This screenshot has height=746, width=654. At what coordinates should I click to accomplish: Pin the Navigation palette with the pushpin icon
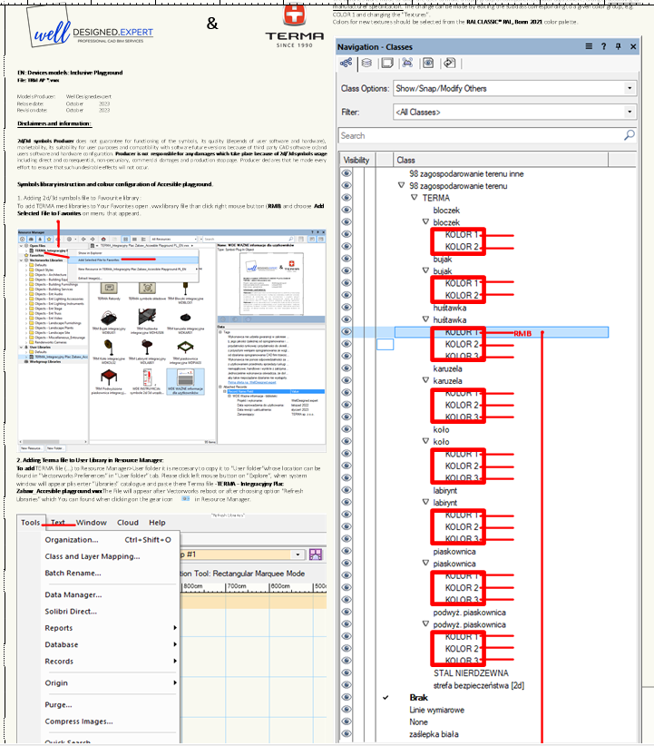tap(619, 46)
